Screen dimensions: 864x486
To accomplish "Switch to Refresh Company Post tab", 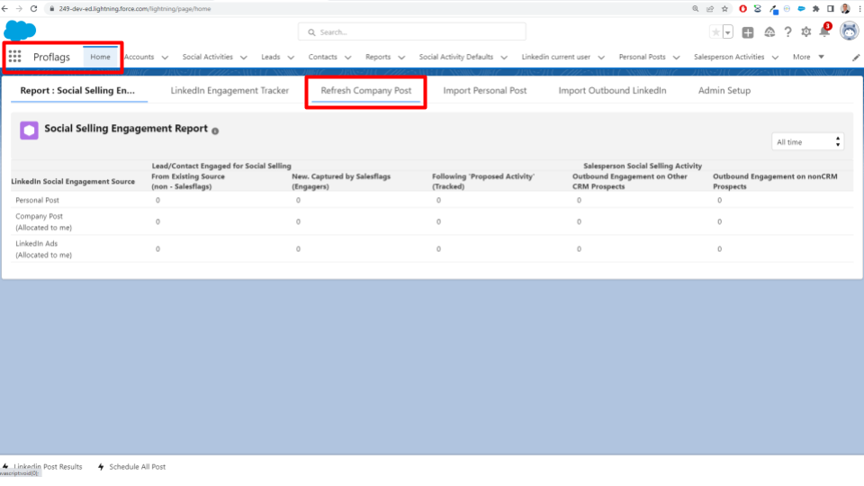I will point(366,90).
